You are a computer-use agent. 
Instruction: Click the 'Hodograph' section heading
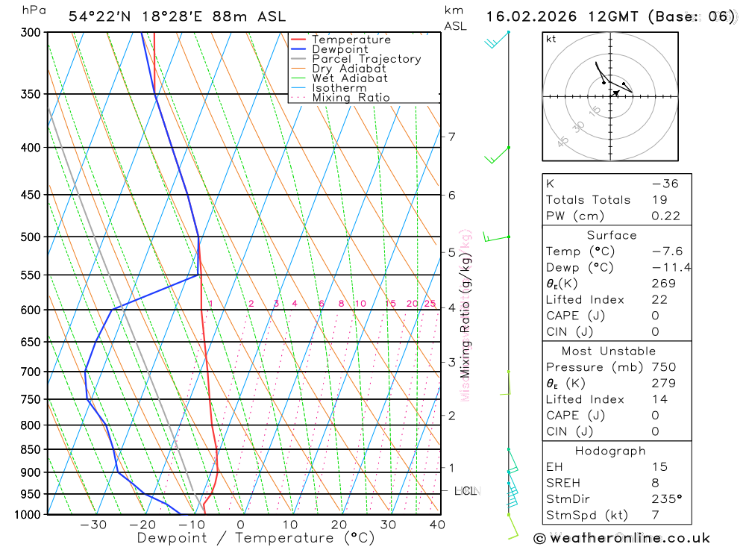[x=610, y=451]
